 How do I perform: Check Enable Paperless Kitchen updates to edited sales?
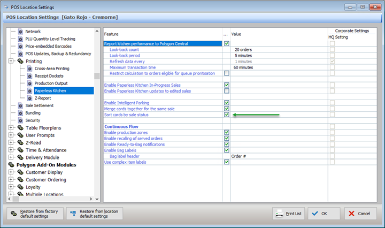click(x=227, y=91)
